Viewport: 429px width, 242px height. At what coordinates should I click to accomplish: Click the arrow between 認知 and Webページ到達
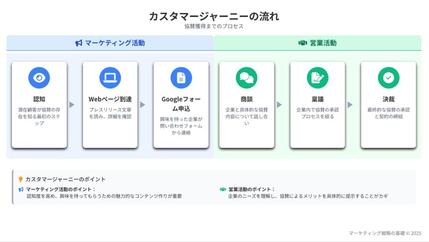coord(72,105)
